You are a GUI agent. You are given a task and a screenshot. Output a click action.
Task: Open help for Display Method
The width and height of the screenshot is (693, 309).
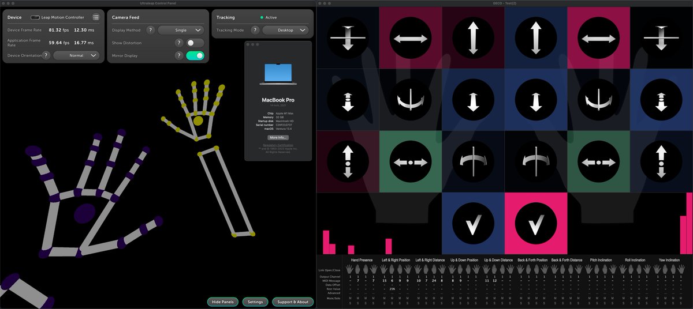[x=150, y=30]
